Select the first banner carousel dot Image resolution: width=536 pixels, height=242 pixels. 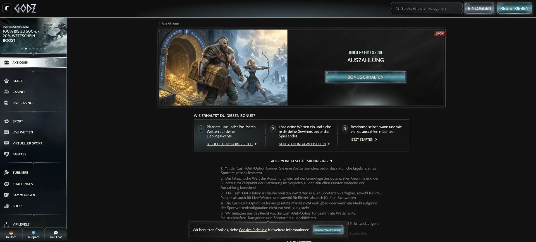coord(22,48)
